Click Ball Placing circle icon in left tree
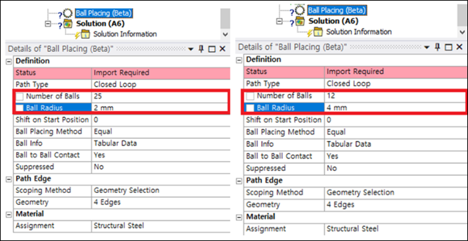The width and height of the screenshot is (468, 241). [x=69, y=13]
